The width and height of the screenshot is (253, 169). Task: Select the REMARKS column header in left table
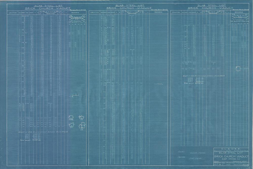(76, 13)
